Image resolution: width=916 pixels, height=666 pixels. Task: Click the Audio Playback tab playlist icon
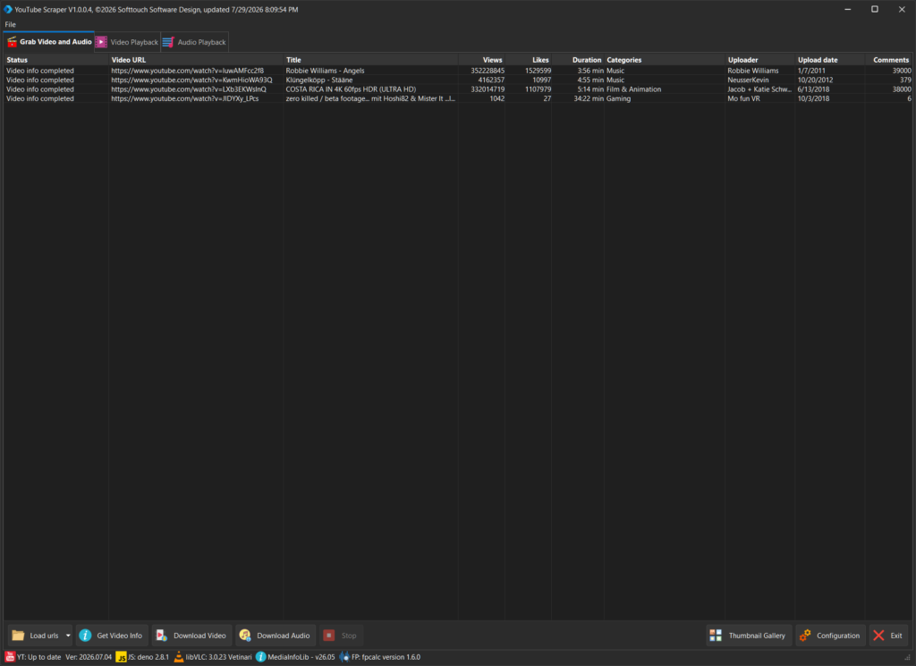168,42
